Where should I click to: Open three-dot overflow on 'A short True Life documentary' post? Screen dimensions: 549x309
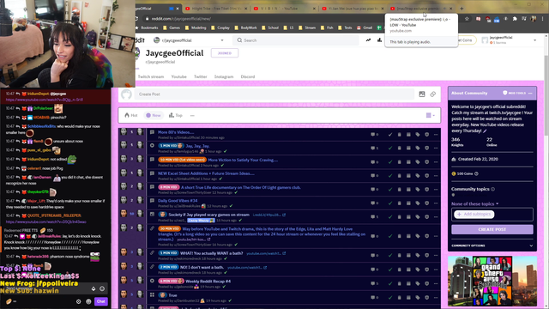point(436,190)
